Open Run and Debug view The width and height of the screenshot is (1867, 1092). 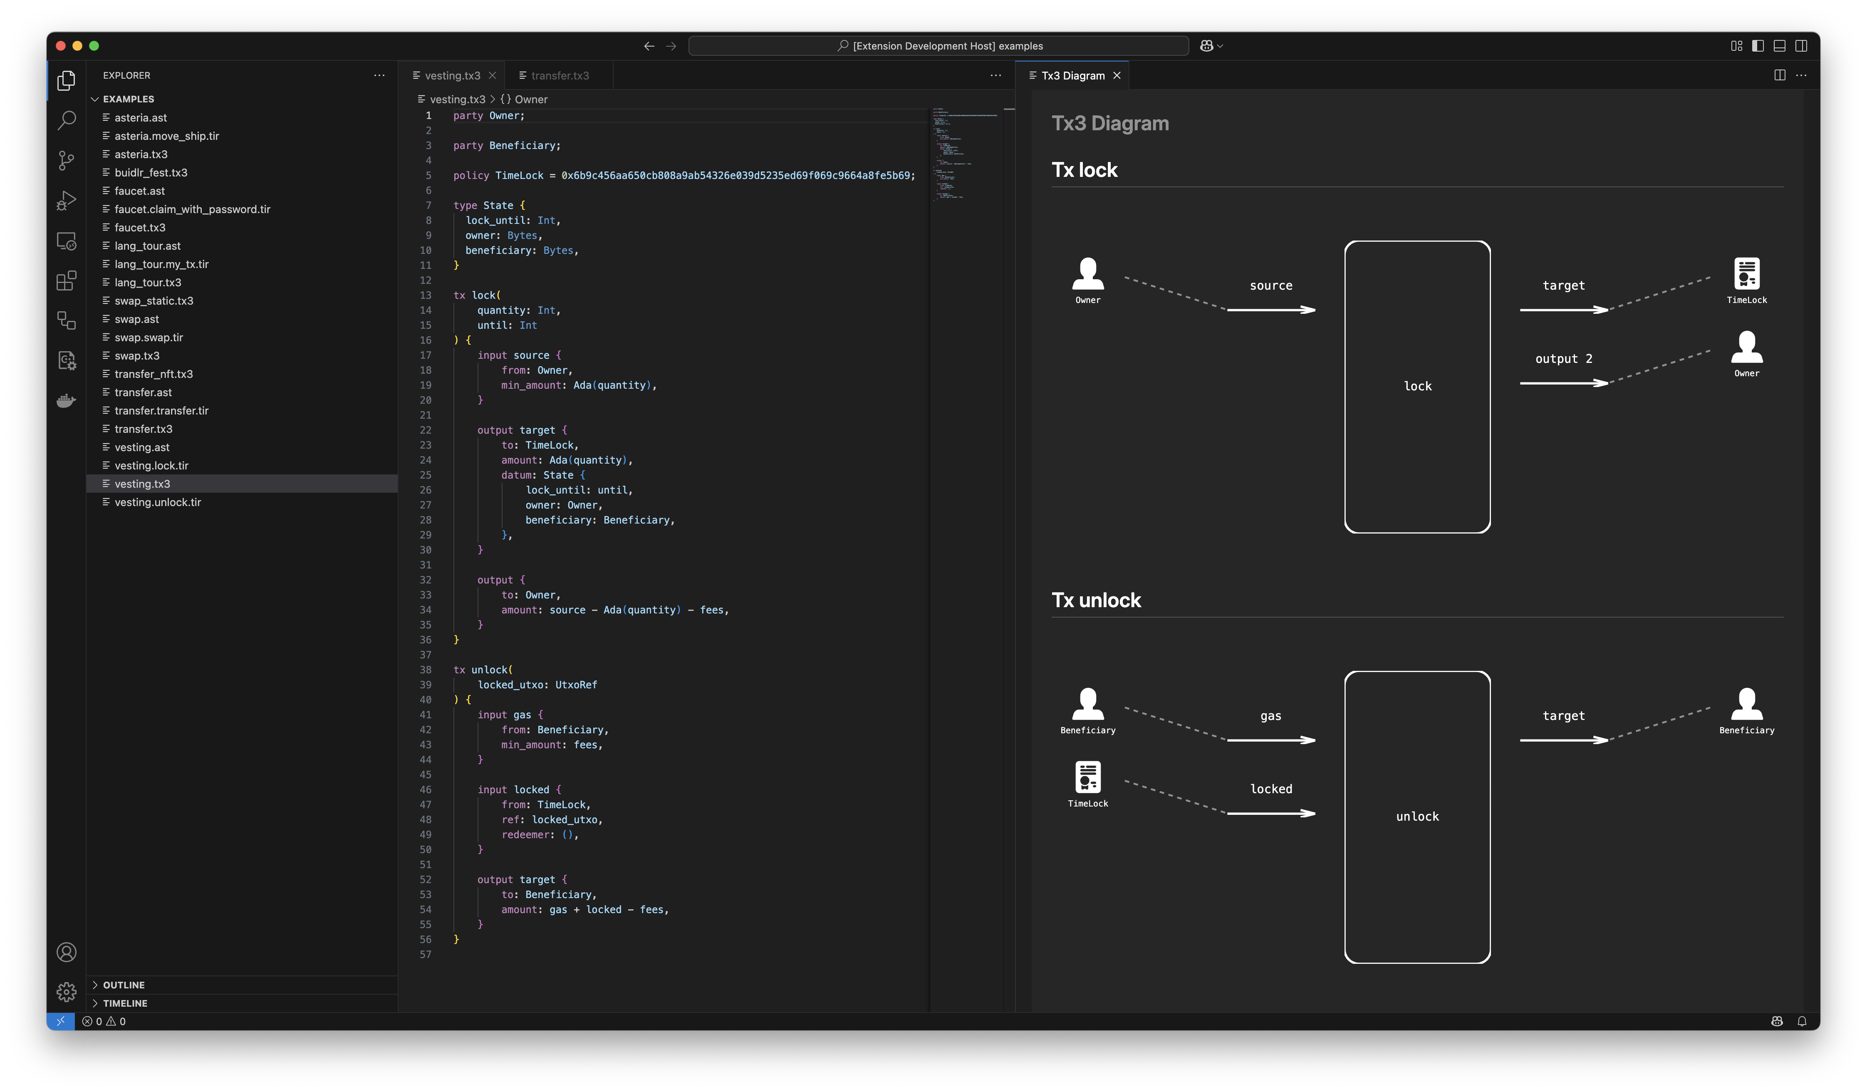(x=67, y=201)
